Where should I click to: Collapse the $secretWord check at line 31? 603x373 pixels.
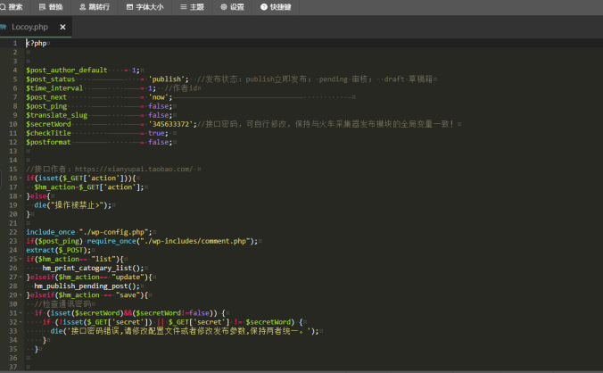[22, 312]
